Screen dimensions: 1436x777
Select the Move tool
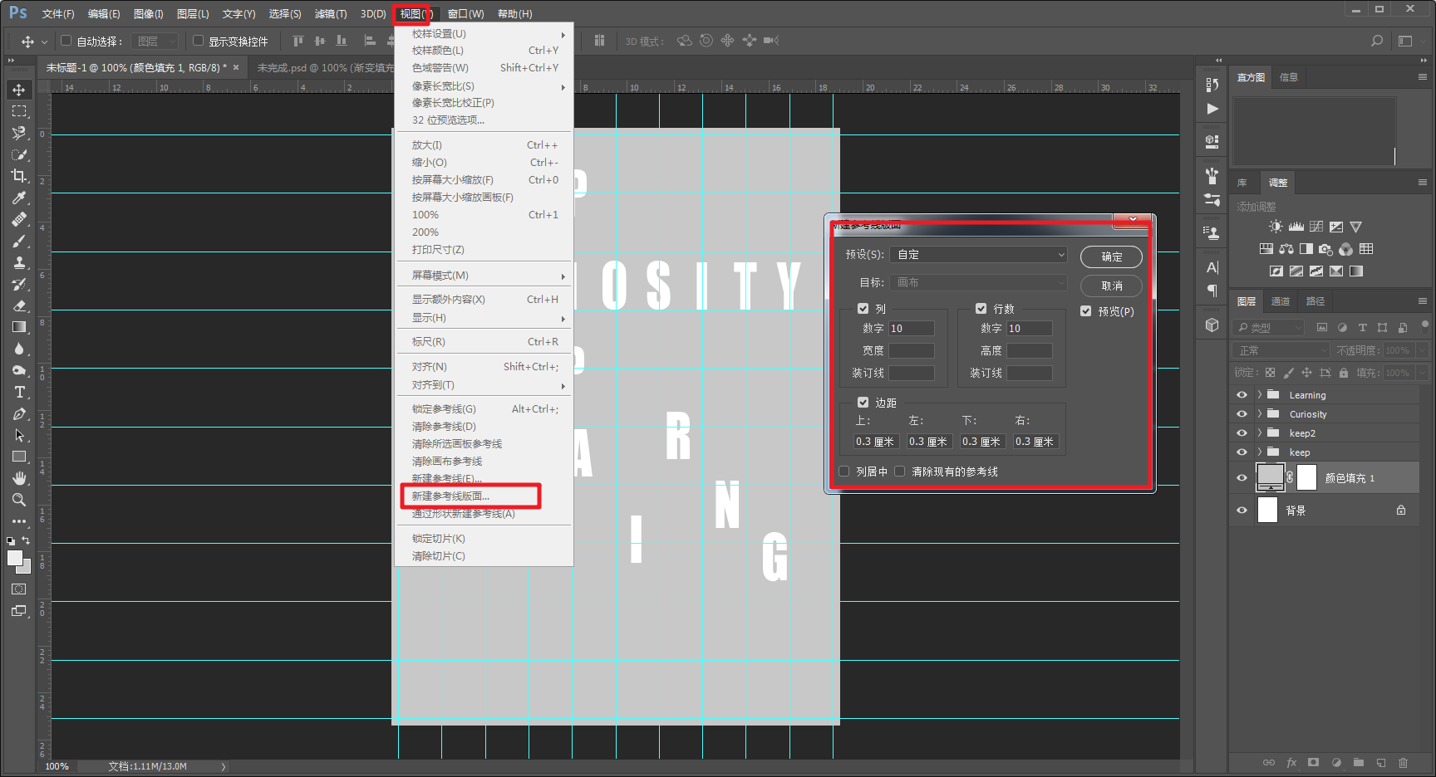[19, 90]
